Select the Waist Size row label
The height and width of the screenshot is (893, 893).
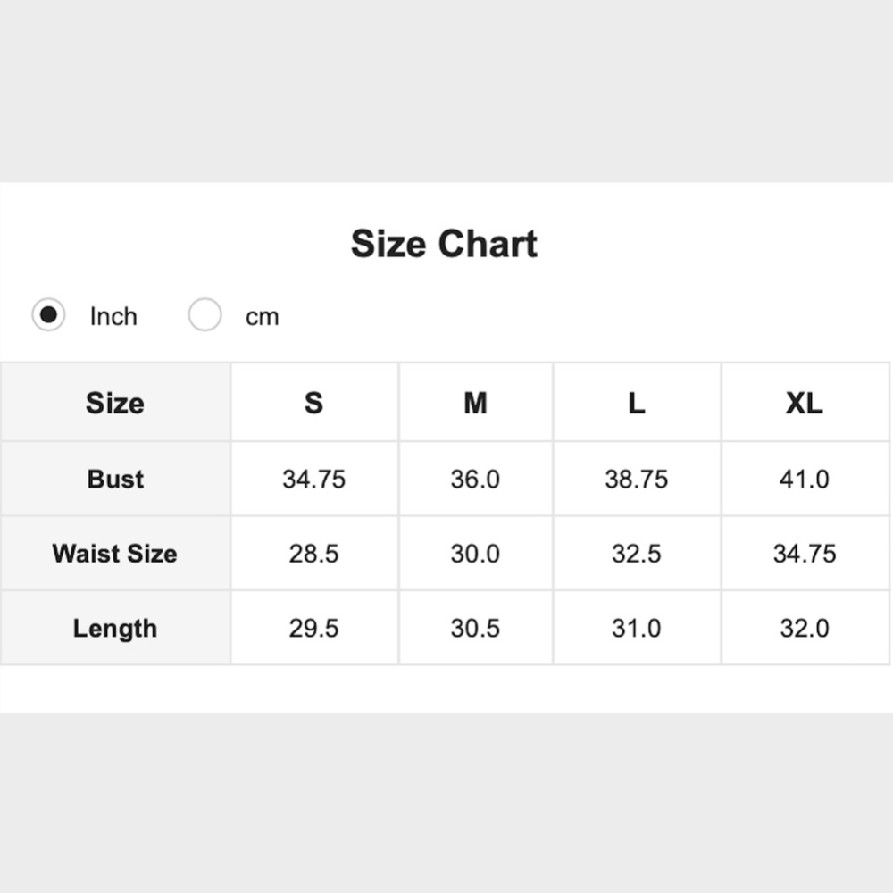click(115, 554)
